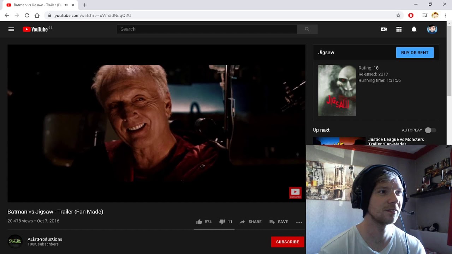Screen dimensions: 452x254
Task: View site info via padlock icon
Action: tap(49, 16)
